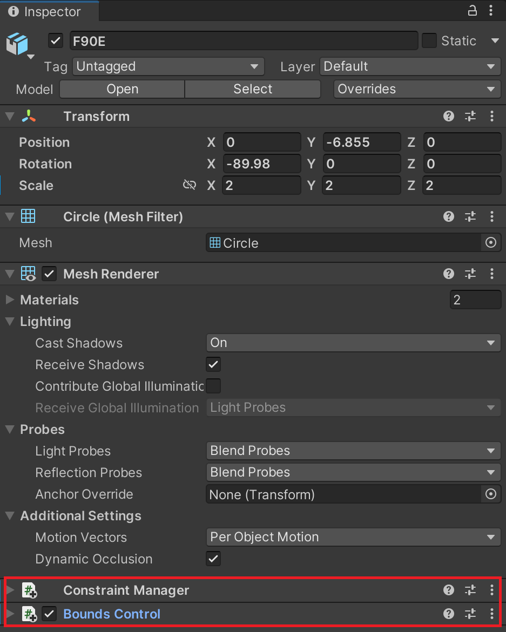Click the Circle mesh object picker icon
This screenshot has height=632, width=506.
(490, 242)
